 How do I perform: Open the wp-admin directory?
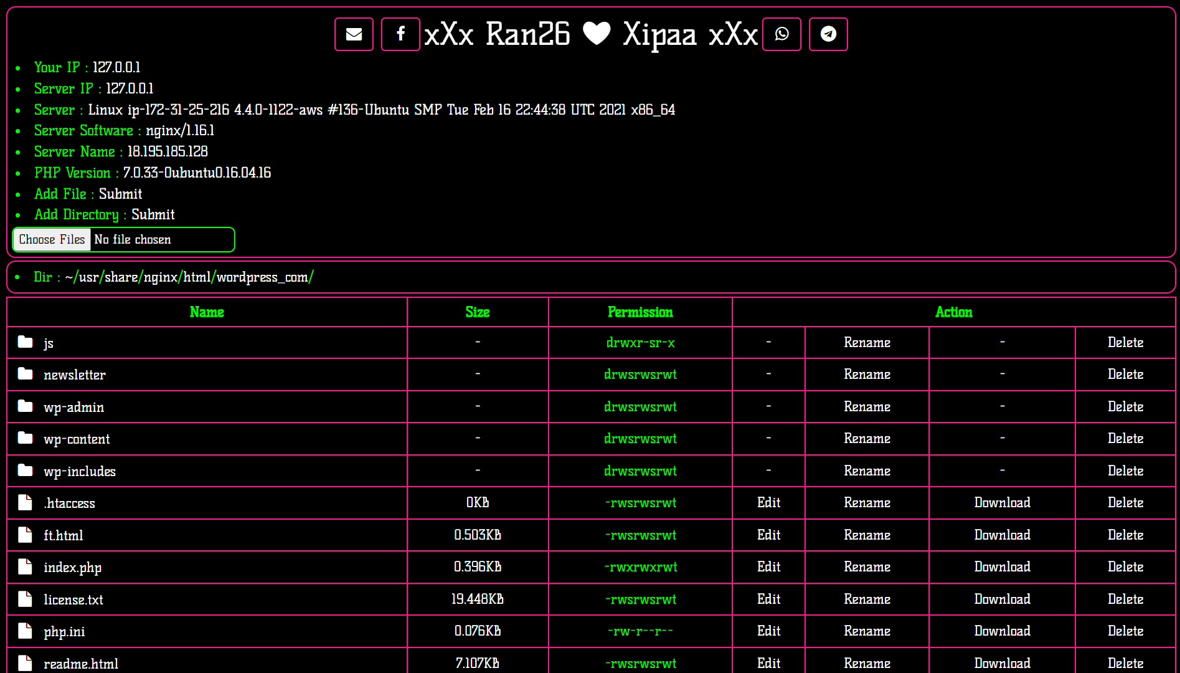[74, 408]
